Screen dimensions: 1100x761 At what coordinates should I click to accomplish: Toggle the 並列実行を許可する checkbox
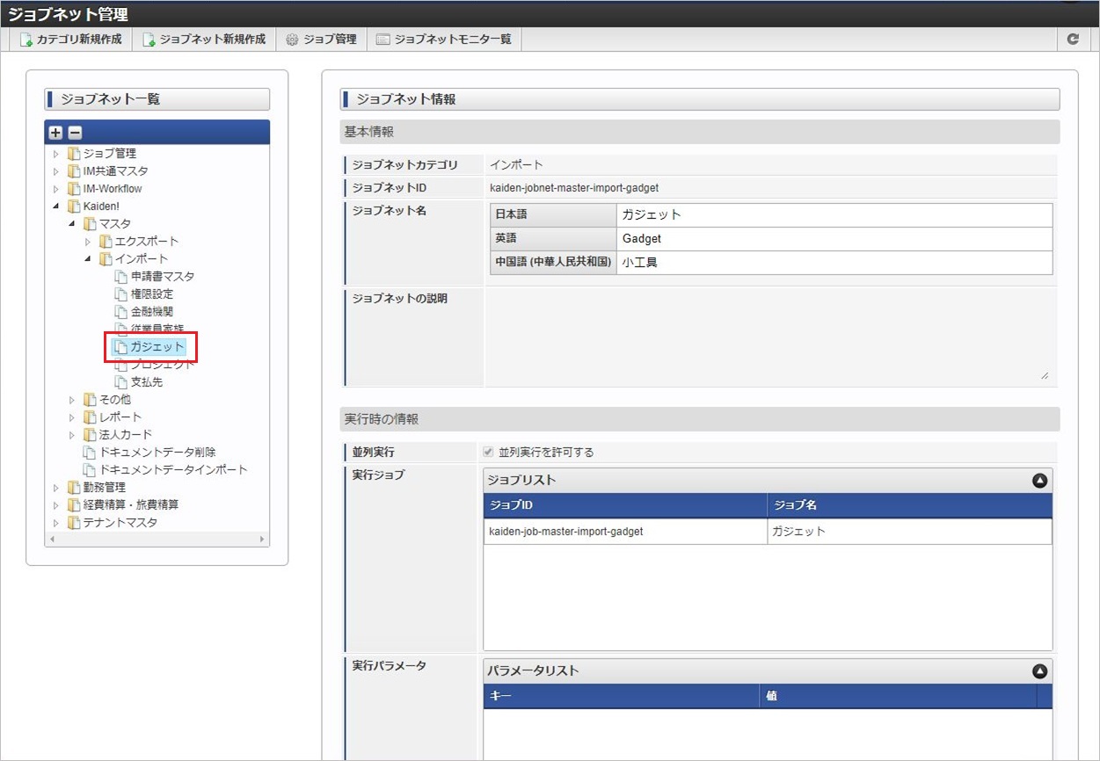click(488, 453)
